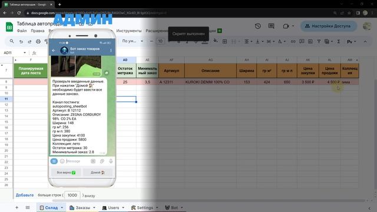The width and height of the screenshot is (377, 212).
Task: Open the cell borders tool
Action: [224, 42]
